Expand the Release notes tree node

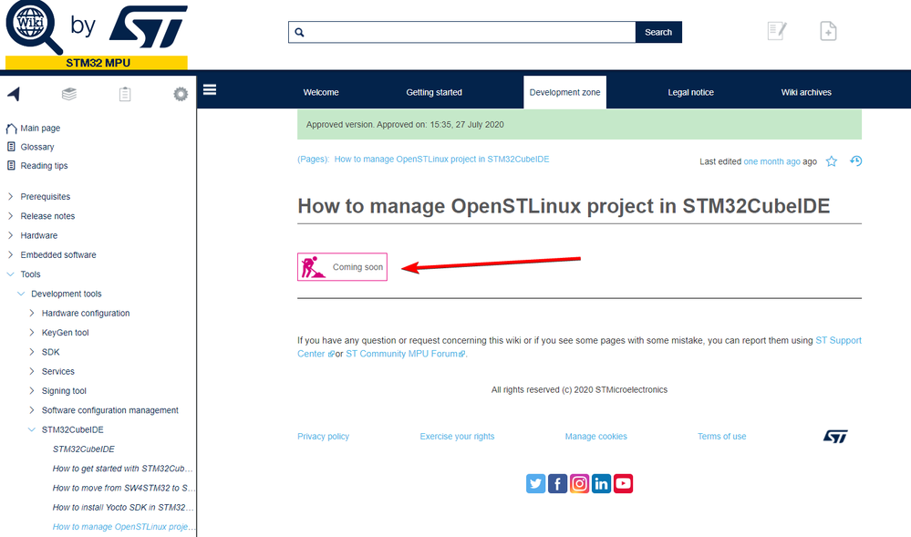(x=10, y=216)
